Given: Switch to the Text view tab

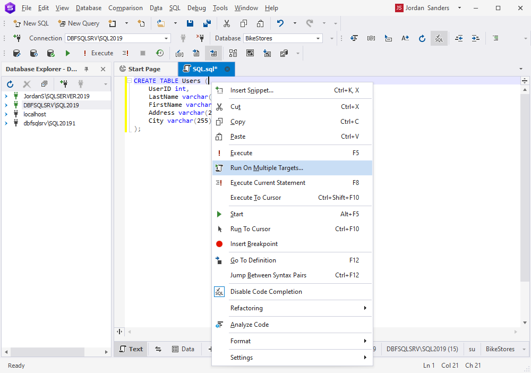Looking at the screenshot, I should click(x=131, y=349).
